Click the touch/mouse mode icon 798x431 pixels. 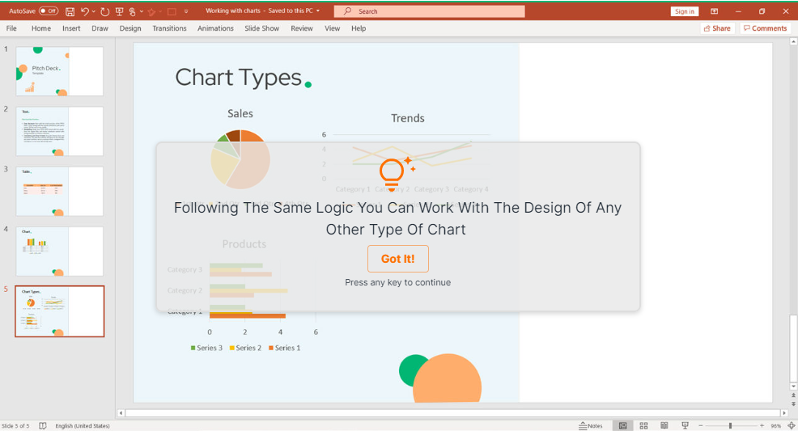(132, 11)
